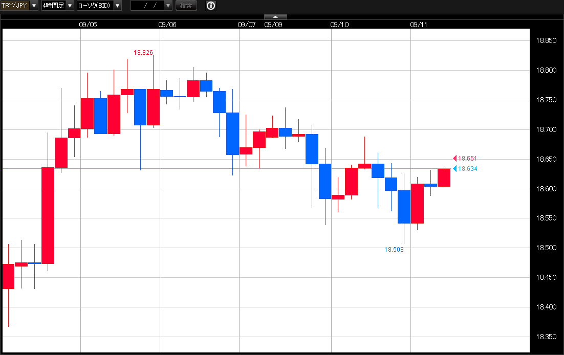Click the 18.508 low price label
This screenshot has width=564, height=355.
pyautogui.click(x=394, y=250)
